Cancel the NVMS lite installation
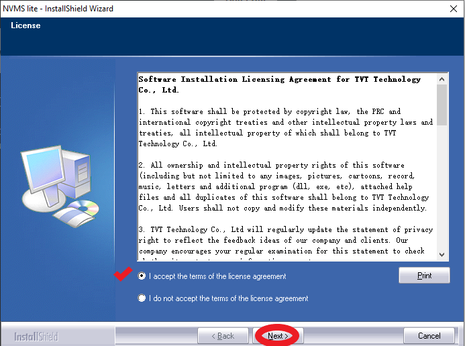Viewport: 465px width, 346px height. coord(429,336)
